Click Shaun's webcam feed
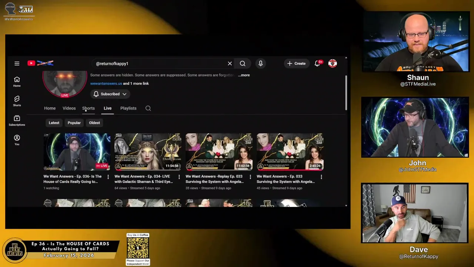Screen dimensions: 474x267 (416, 42)
